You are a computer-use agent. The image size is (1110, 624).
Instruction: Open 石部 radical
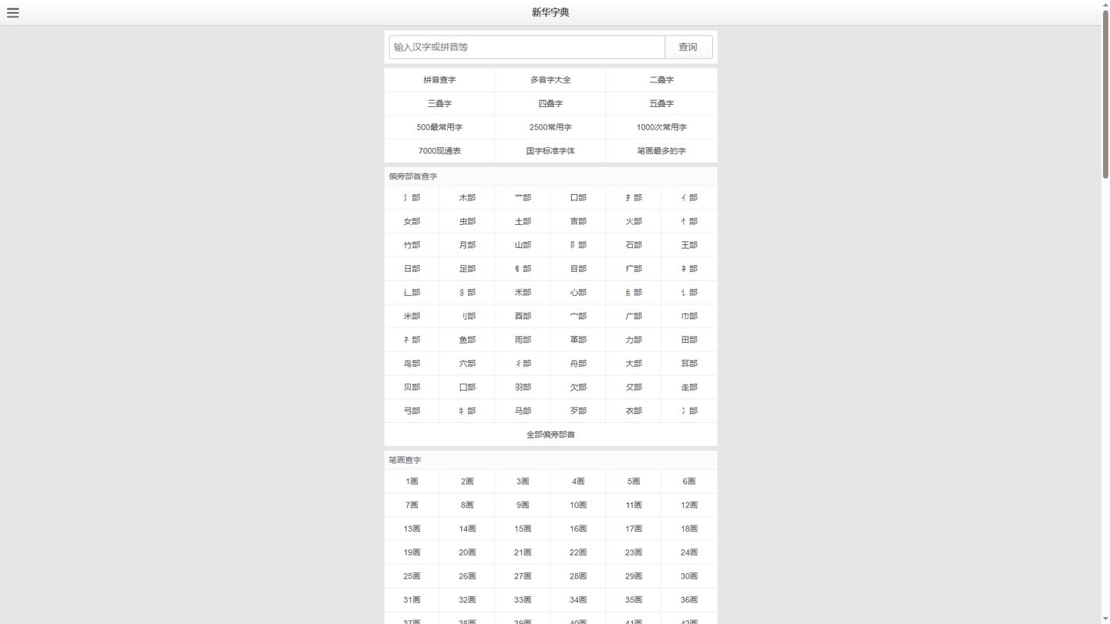coord(634,246)
